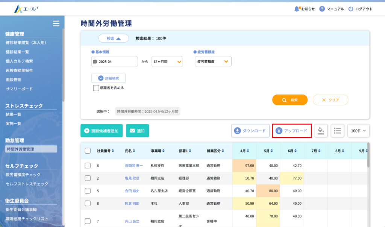Open the マニュアル help icon
Viewport: 385px width, 227px height.
pos(322,9)
